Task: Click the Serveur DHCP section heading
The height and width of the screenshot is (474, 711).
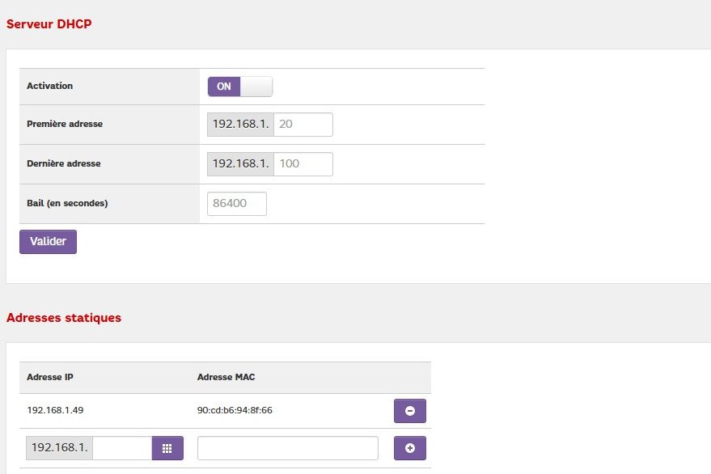Action: point(49,24)
